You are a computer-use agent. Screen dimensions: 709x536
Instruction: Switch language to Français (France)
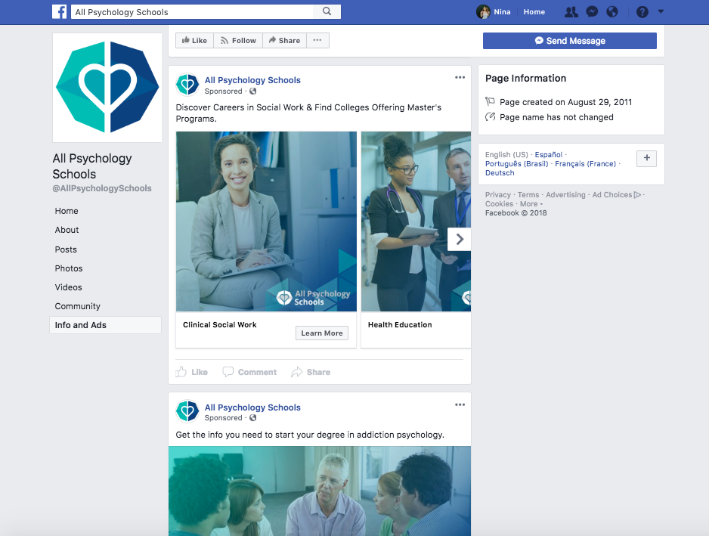(585, 164)
